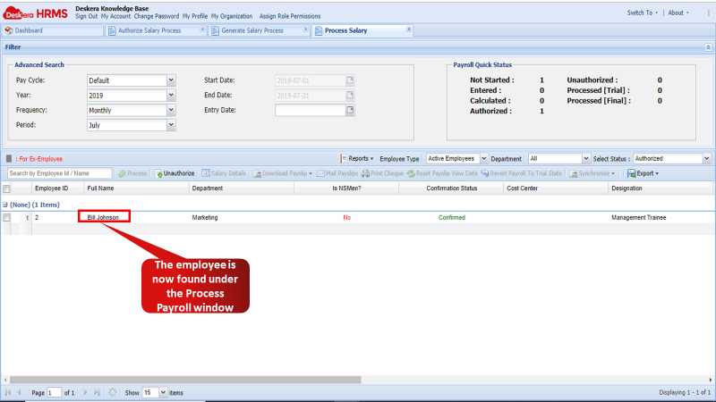Image resolution: width=716 pixels, height=402 pixels.
Task: Go to the last page
Action: pyautogui.click(x=97, y=392)
